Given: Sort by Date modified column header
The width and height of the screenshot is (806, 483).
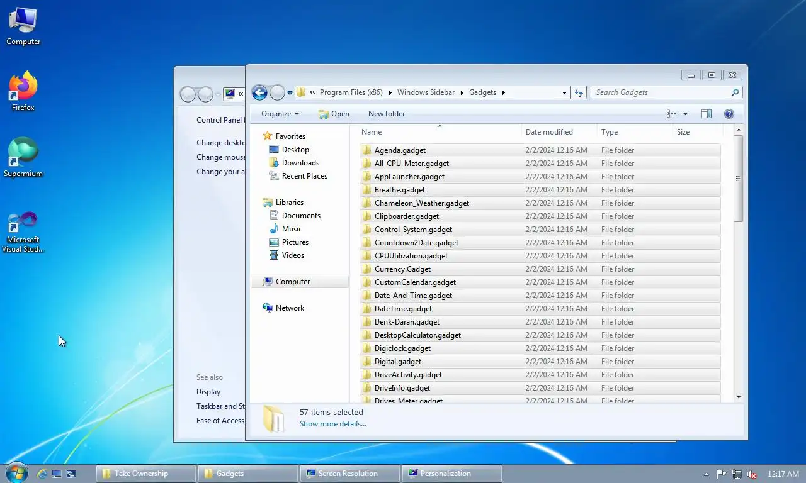Looking at the screenshot, I should click(x=559, y=132).
